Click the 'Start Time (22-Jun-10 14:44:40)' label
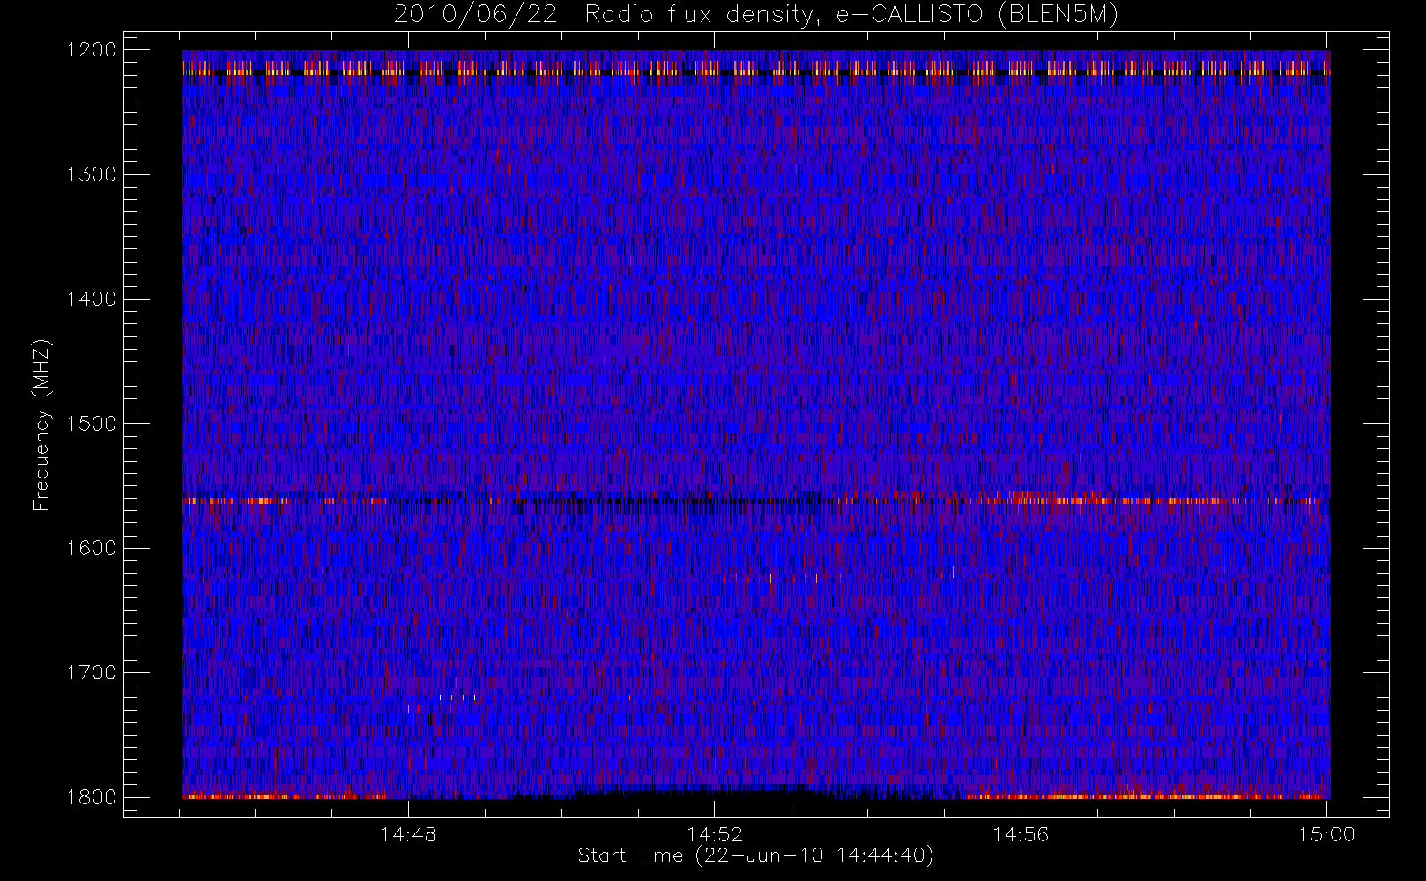This screenshot has width=1426, height=881. click(755, 855)
